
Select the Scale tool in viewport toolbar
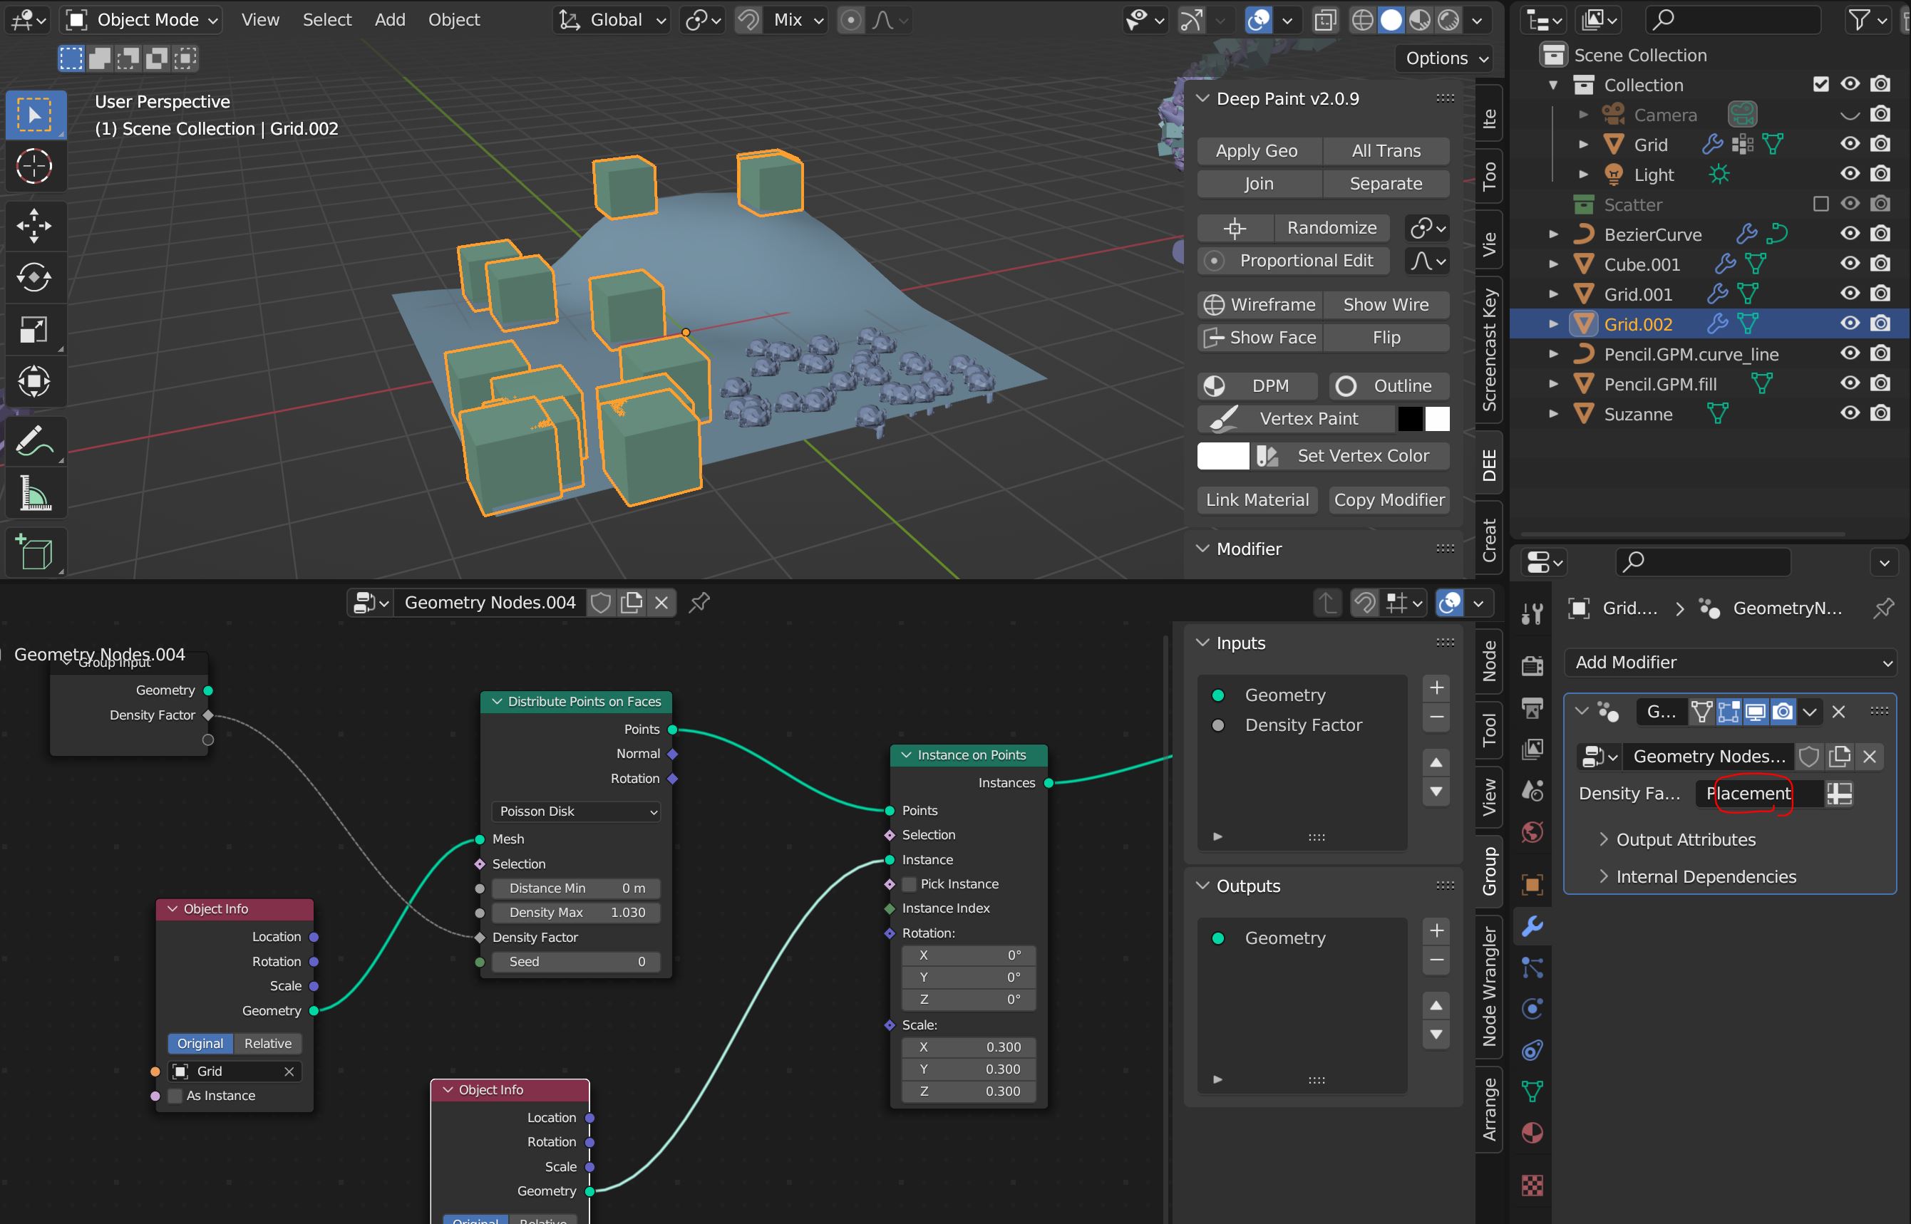pyautogui.click(x=34, y=329)
